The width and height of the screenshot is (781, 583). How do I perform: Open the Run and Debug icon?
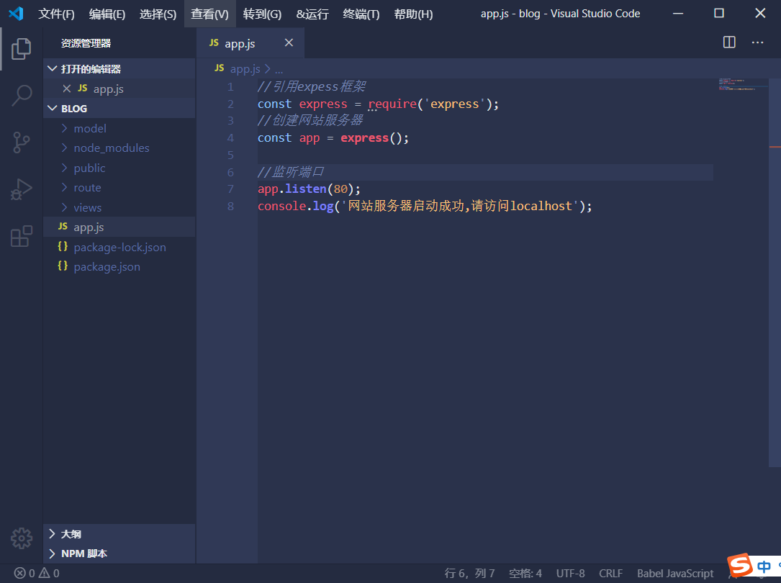22,189
